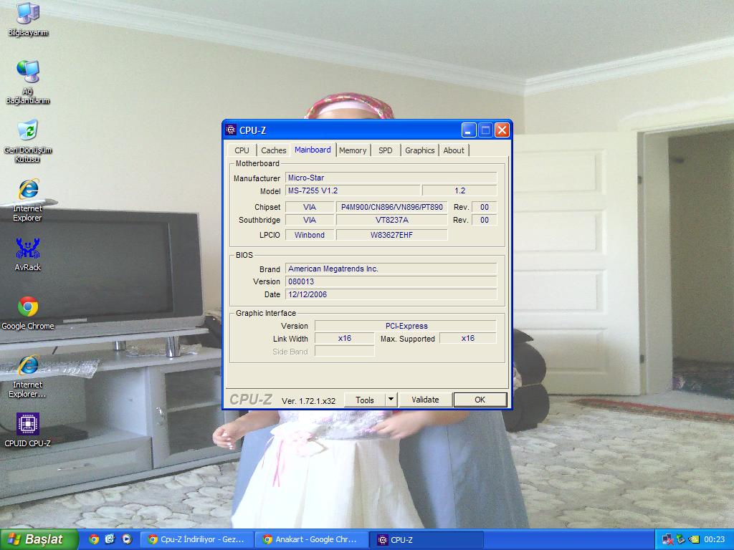The width and height of the screenshot is (734, 550).
Task: Launch Google Chrome from the desktop
Action: [28, 308]
